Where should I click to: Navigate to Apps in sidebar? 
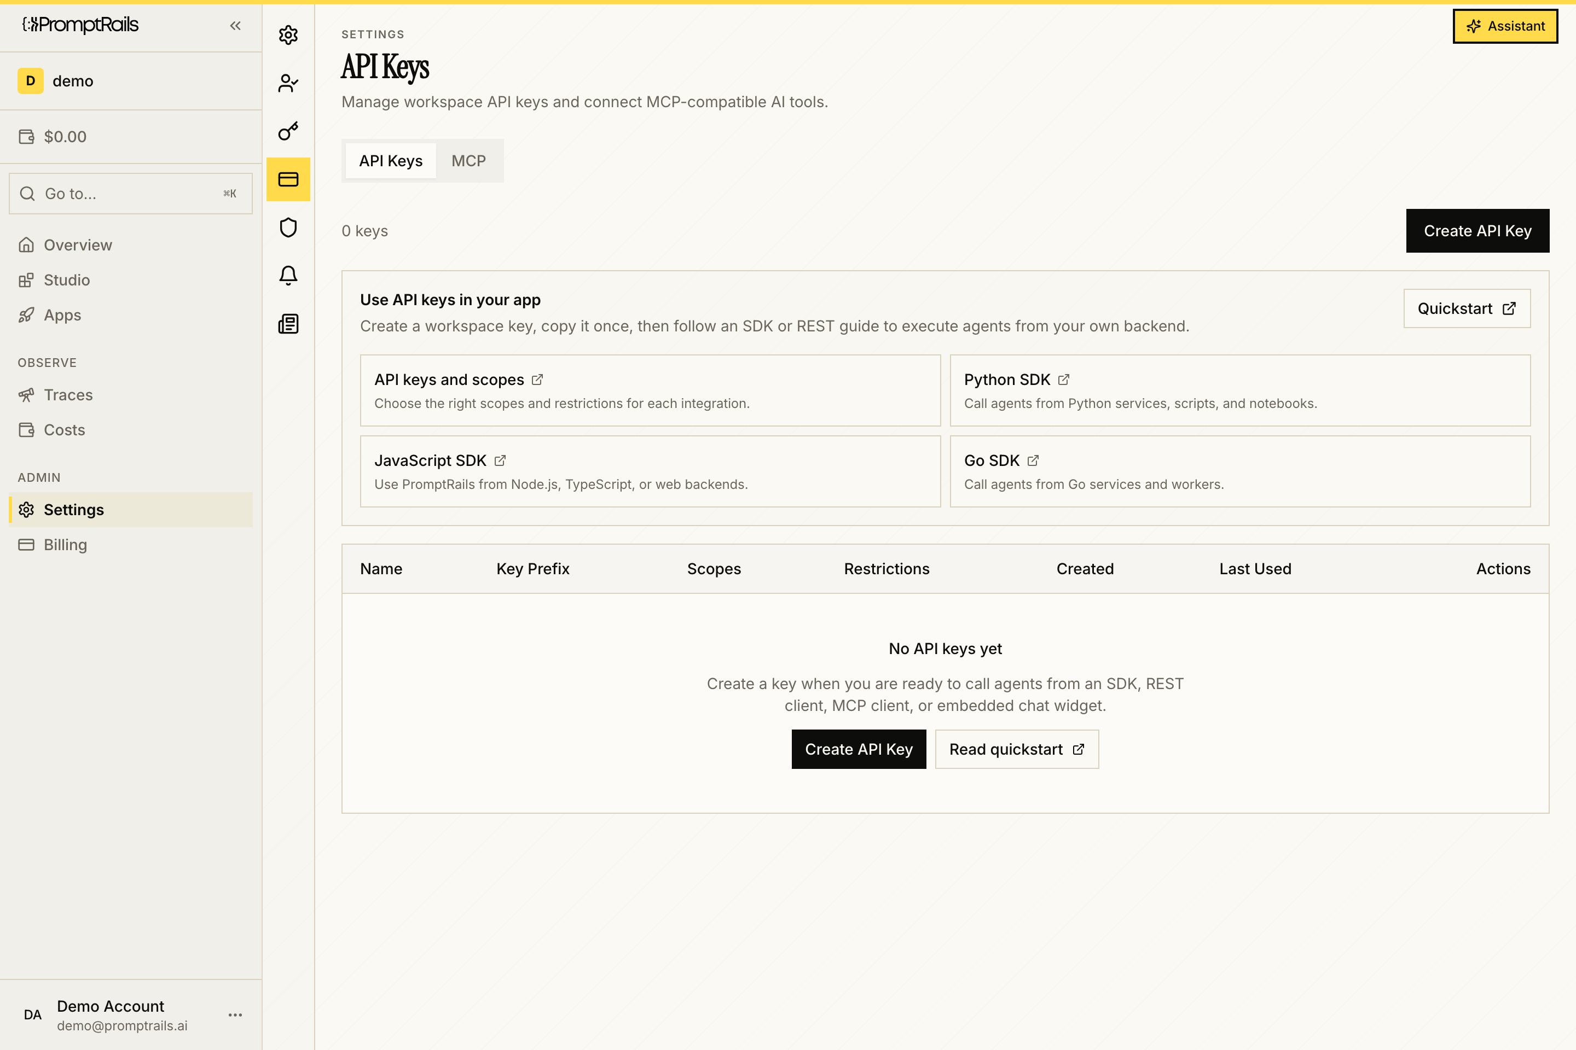coord(131,315)
